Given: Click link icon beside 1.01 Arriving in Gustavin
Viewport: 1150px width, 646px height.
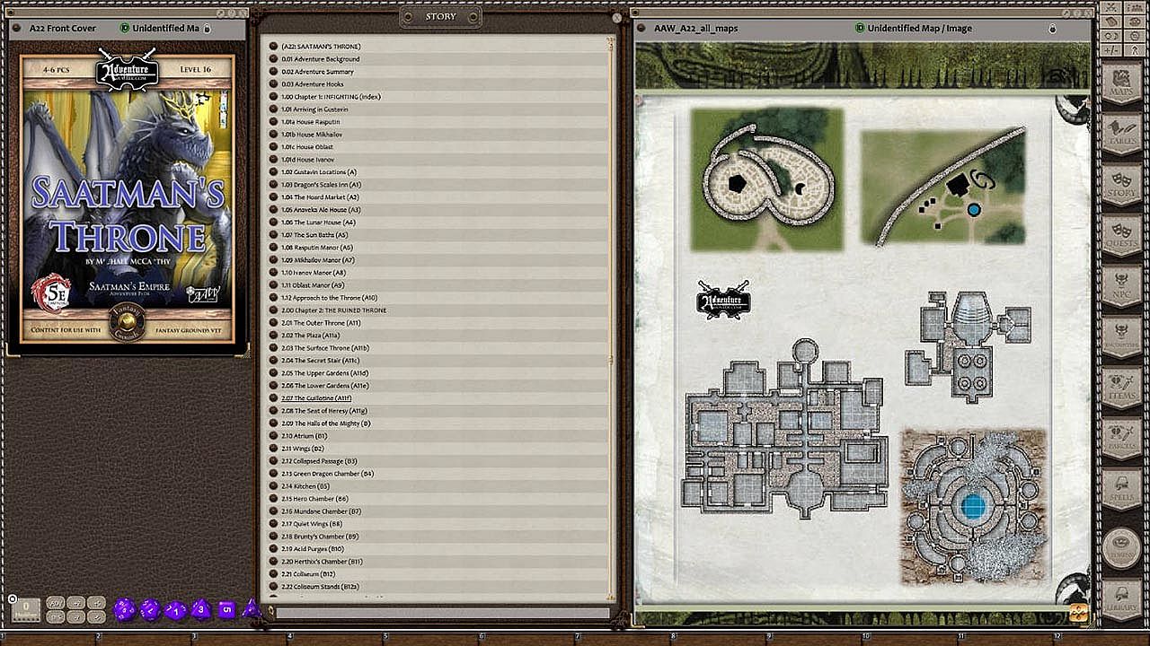Looking at the screenshot, I should pos(273,109).
